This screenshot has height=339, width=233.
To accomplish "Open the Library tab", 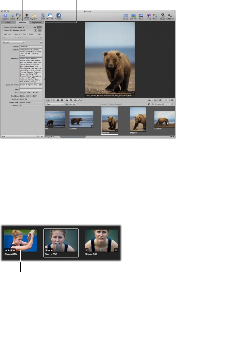I will click(8, 23).
